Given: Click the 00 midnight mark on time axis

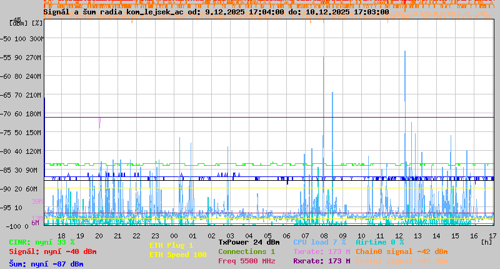Looking at the screenshot, I should click(174, 236).
